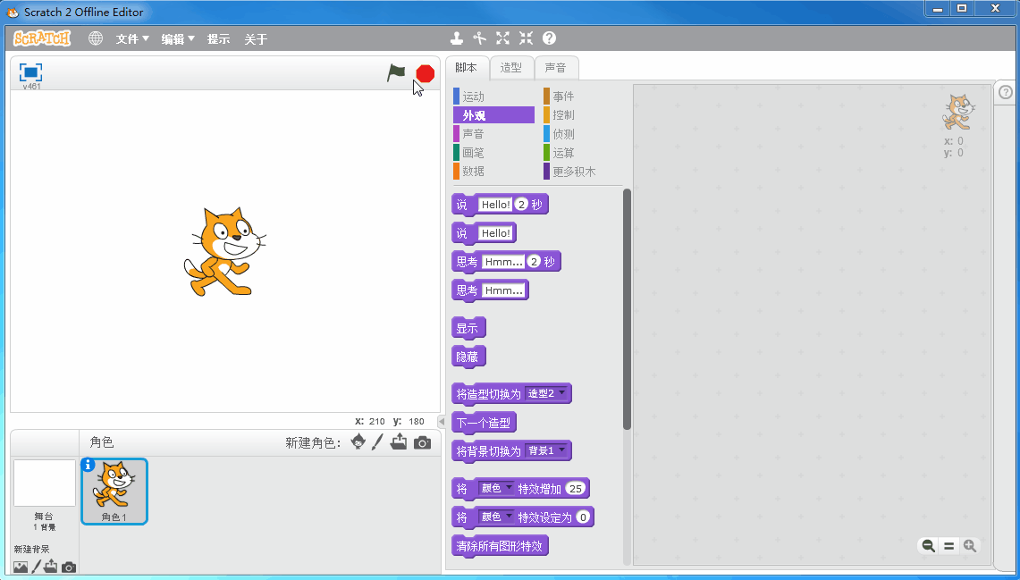Switch to the 造型 tab
This screenshot has height=580, width=1020.
[510, 68]
